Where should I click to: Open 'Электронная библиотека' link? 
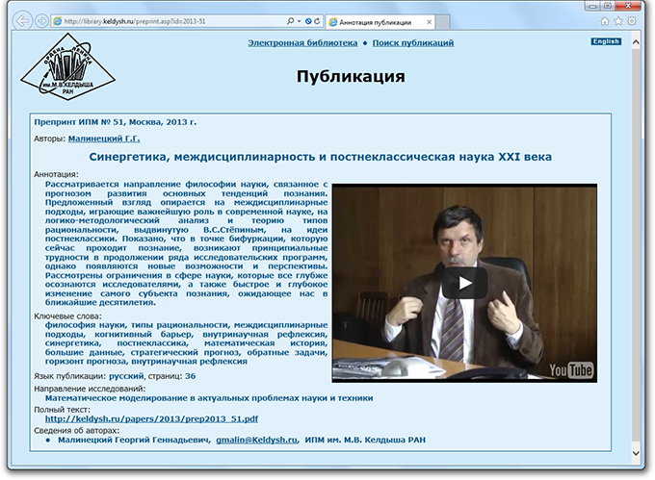click(x=302, y=43)
